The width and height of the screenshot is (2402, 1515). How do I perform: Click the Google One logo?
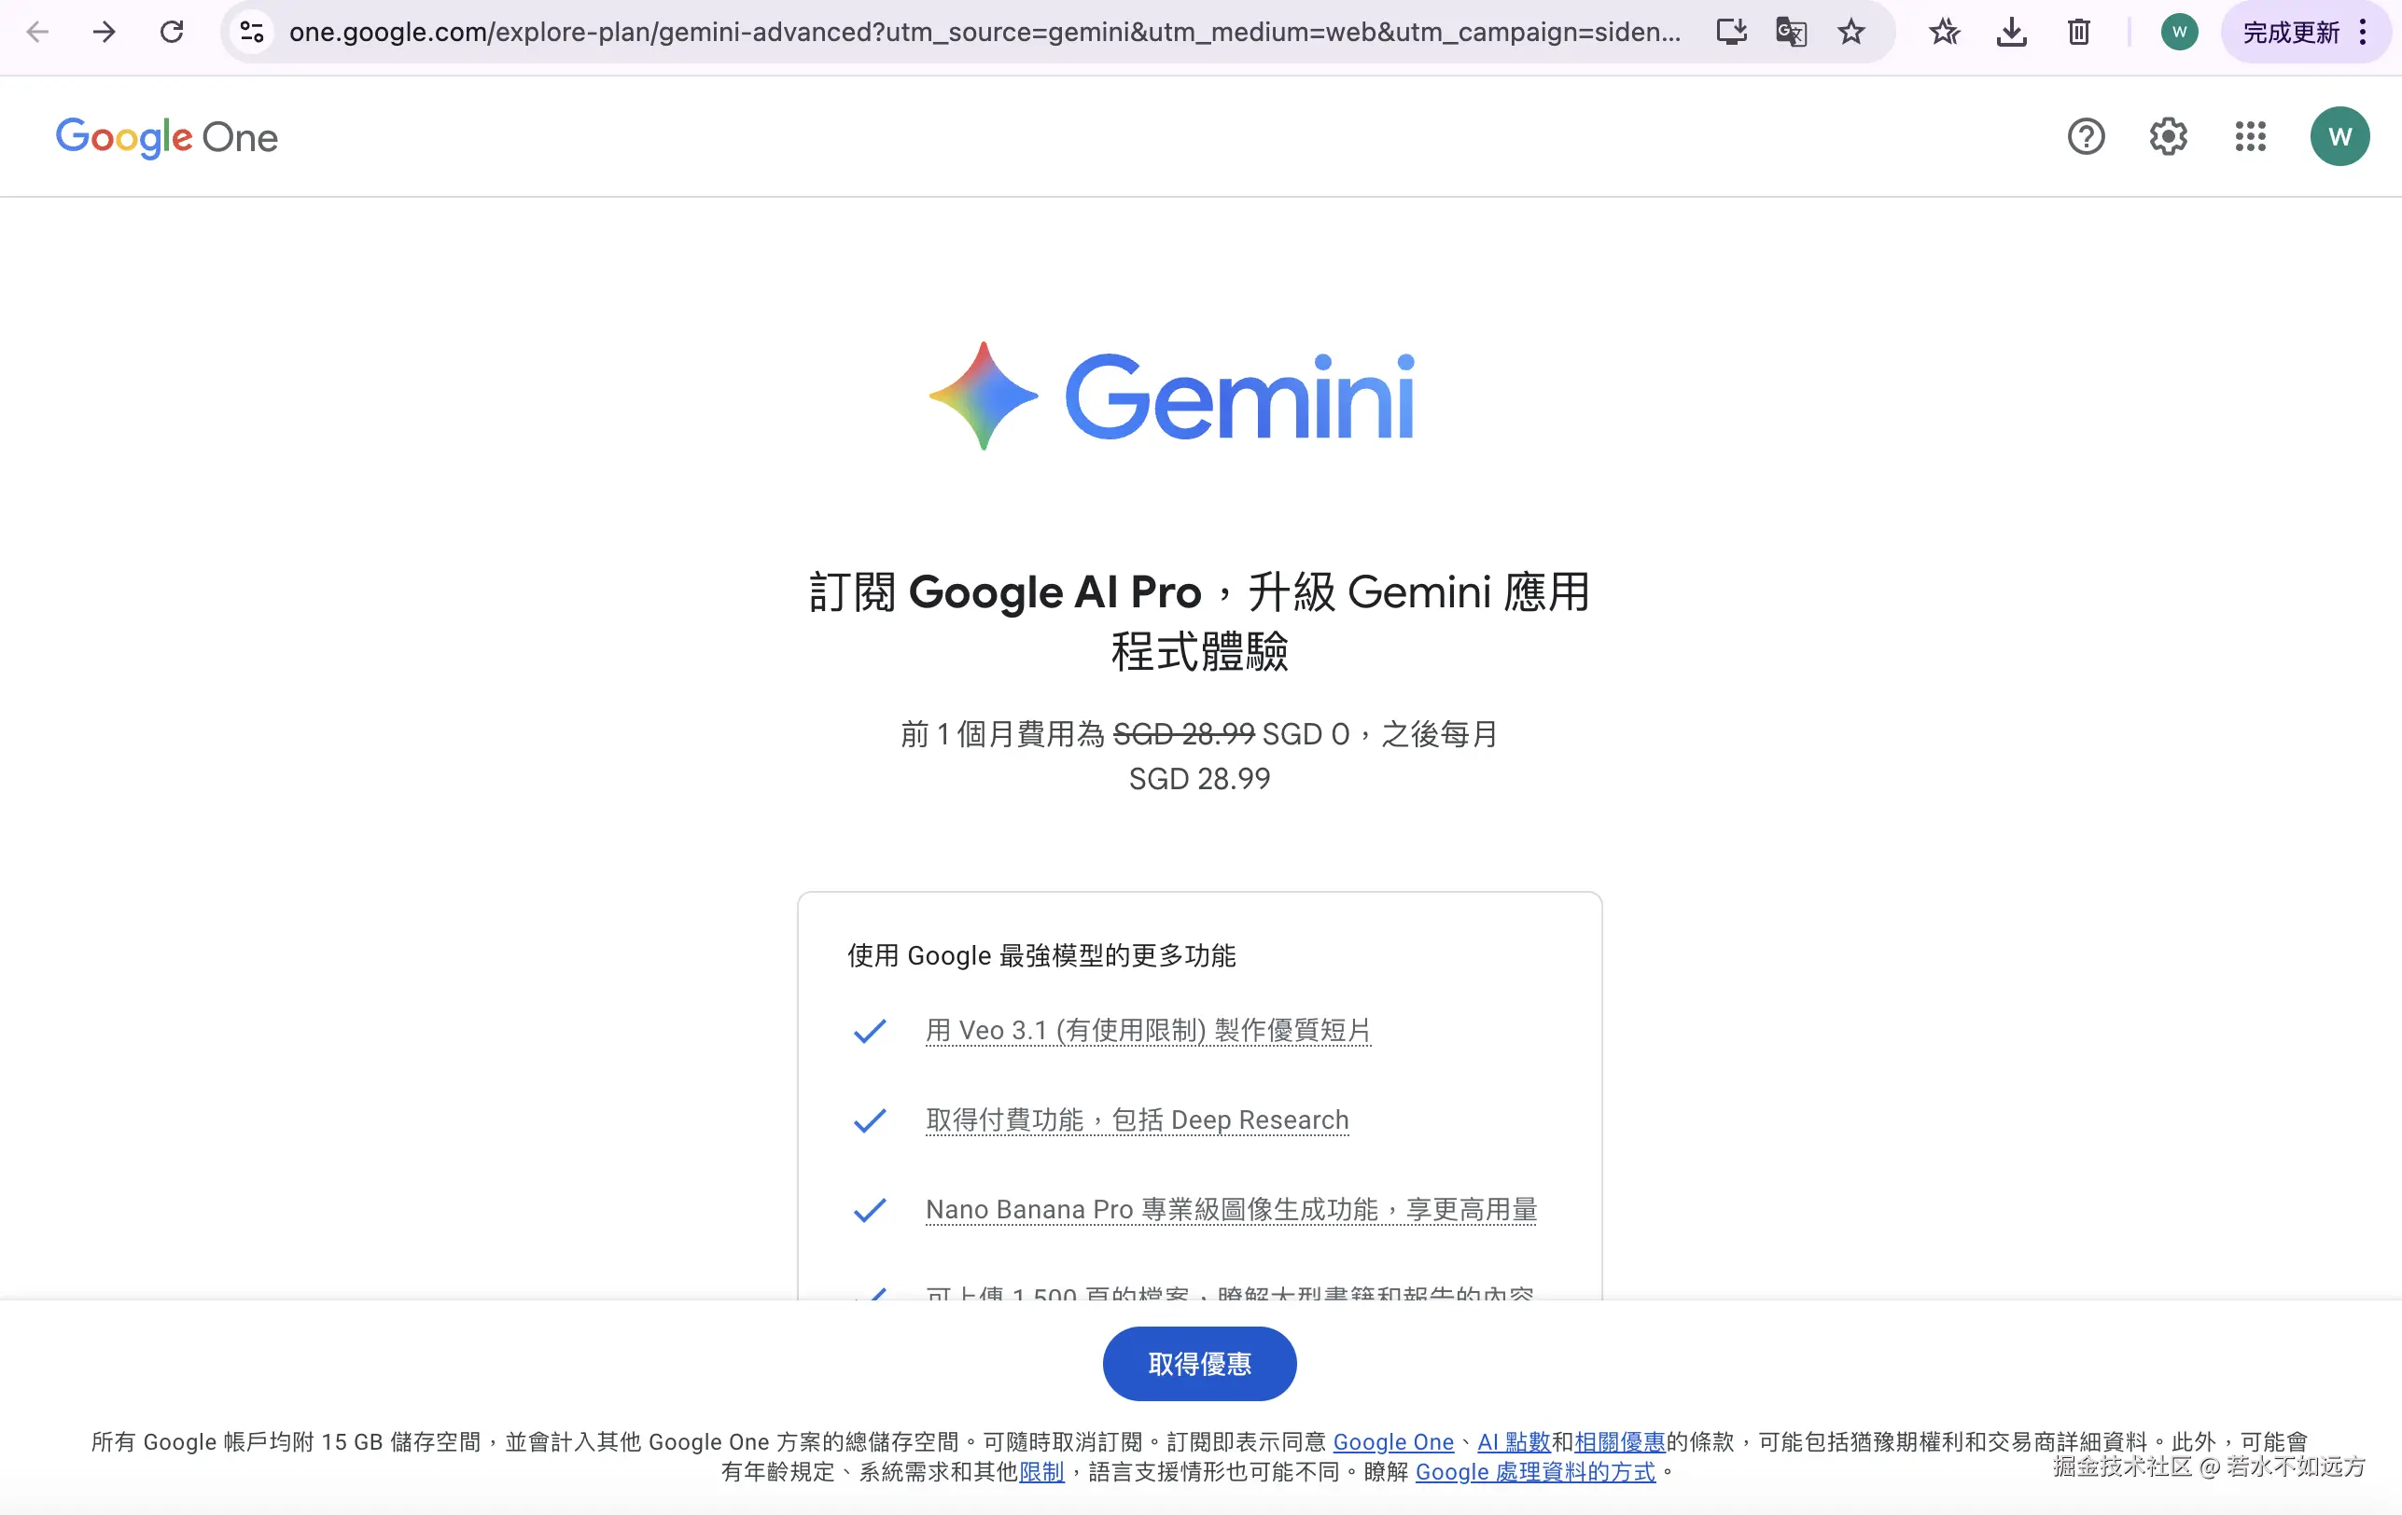pyautogui.click(x=167, y=136)
